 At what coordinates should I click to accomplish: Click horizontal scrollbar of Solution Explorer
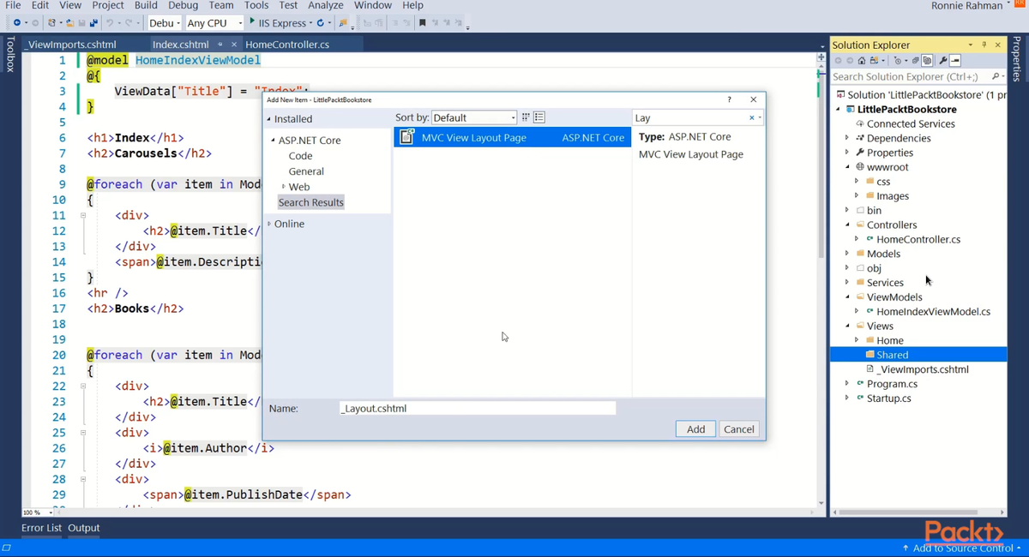(x=909, y=512)
